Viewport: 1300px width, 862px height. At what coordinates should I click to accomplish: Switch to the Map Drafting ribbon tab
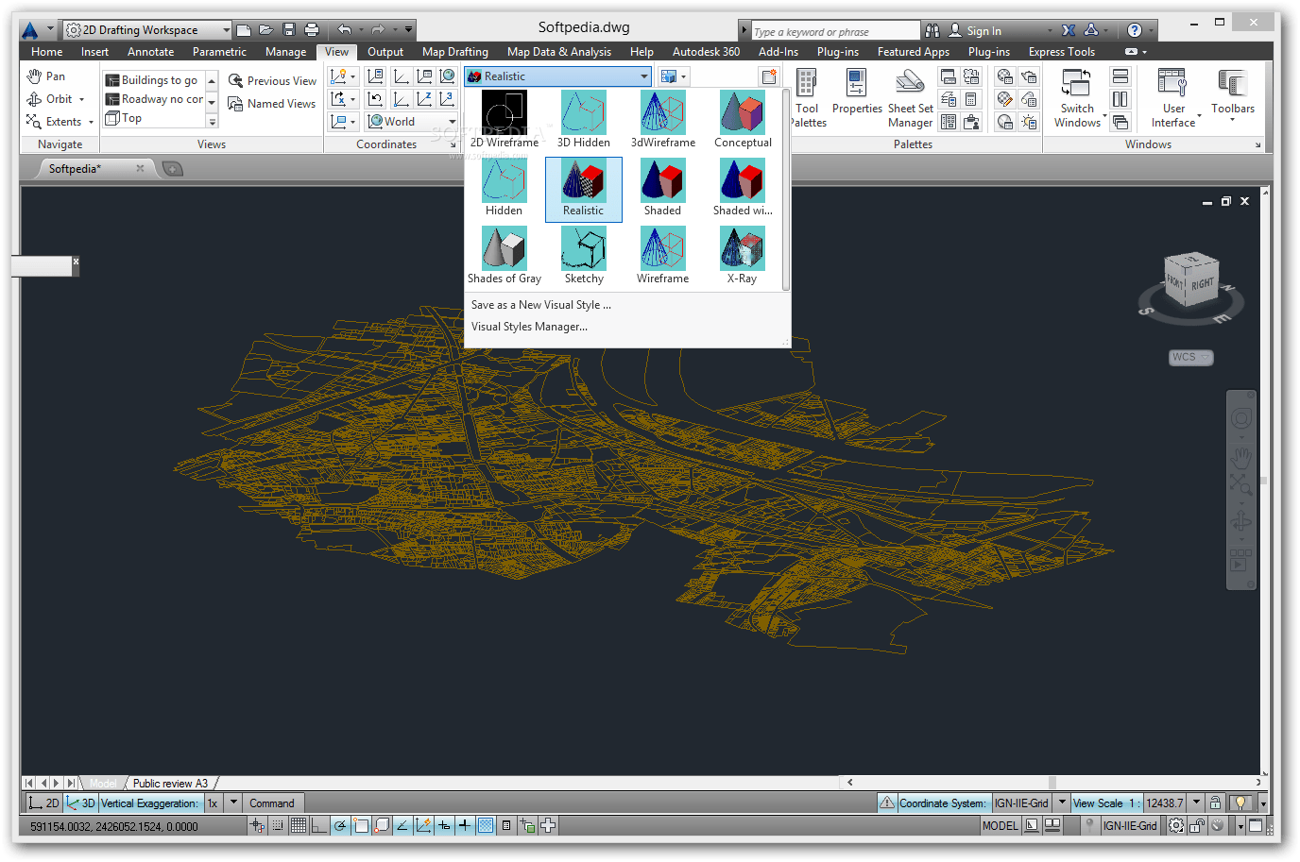pyautogui.click(x=454, y=51)
